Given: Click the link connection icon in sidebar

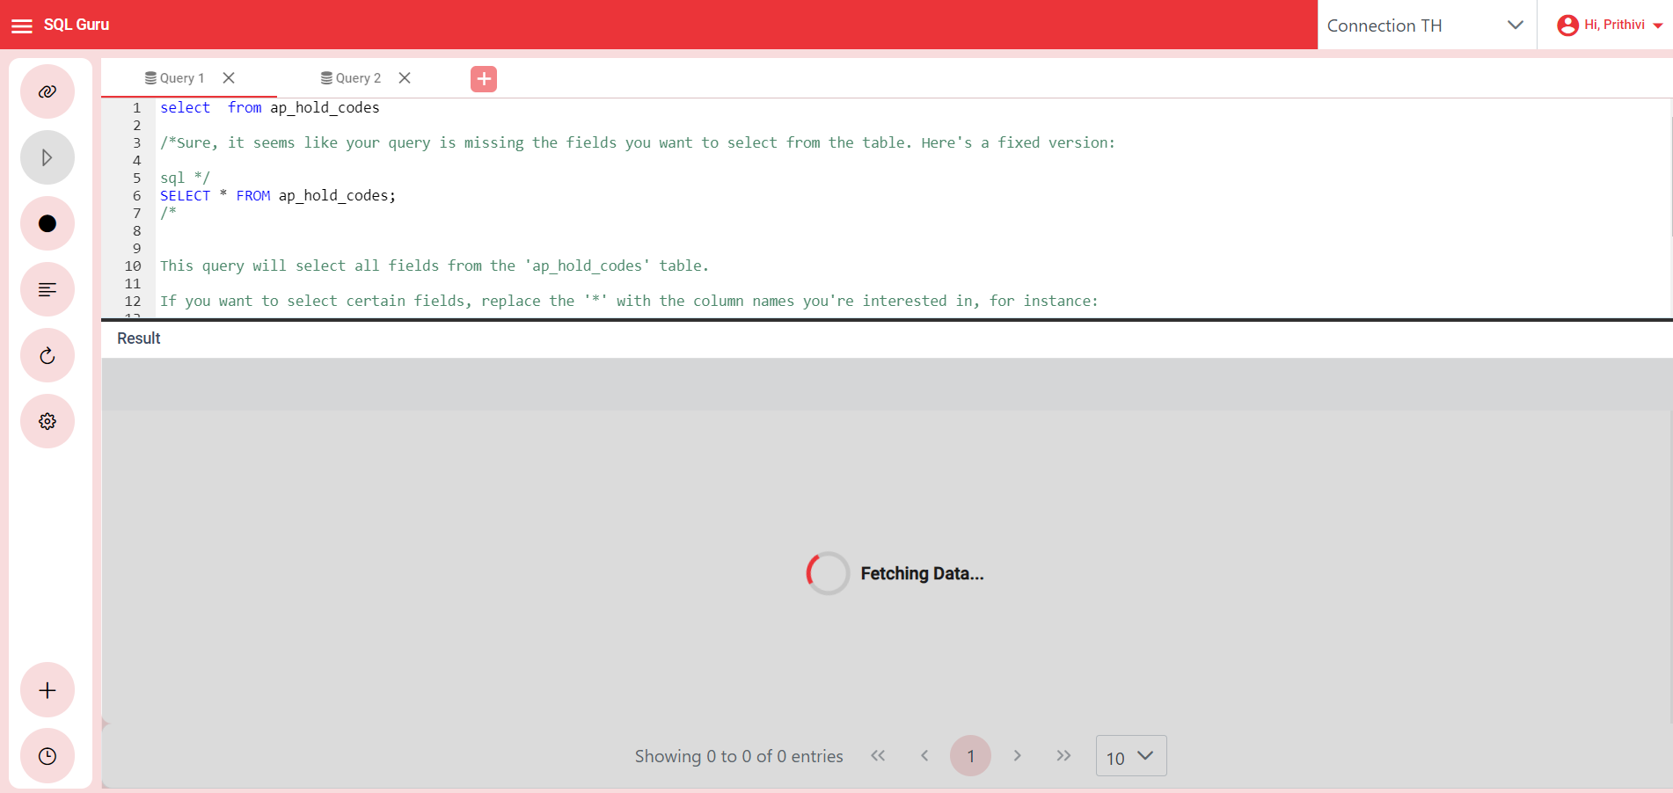Looking at the screenshot, I should pos(47,91).
